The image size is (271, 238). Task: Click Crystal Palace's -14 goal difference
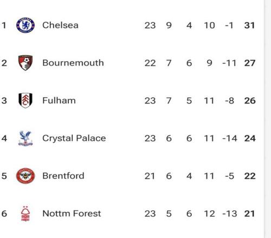[230, 138]
